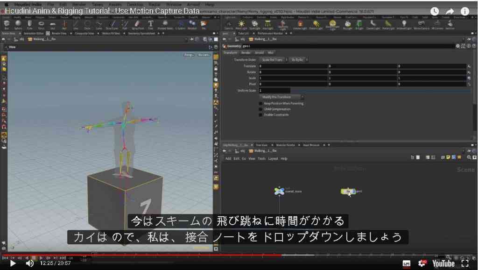The width and height of the screenshot is (478, 270).
Task: Enable Keep Position When Parenting checkbox
Action: click(260, 103)
